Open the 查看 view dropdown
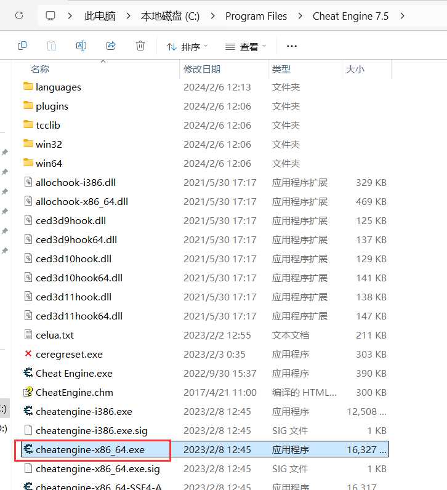This screenshot has height=490, width=447. (246, 47)
